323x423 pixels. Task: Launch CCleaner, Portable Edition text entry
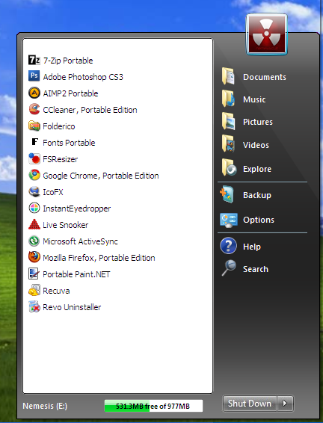coord(90,110)
